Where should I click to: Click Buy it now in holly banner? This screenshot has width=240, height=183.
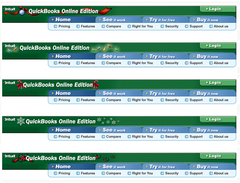pos(213,167)
